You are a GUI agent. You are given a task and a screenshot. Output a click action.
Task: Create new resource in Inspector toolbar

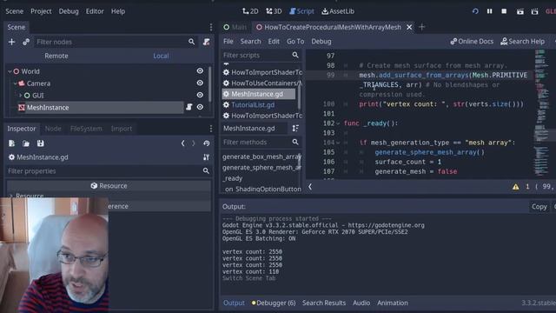pyautogui.click(x=11, y=143)
